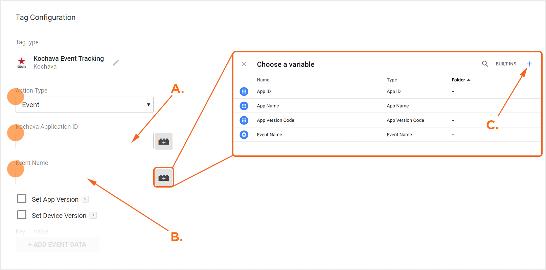546x270 pixels.
Task: Click the pencil edit icon for tag type
Action: click(116, 63)
